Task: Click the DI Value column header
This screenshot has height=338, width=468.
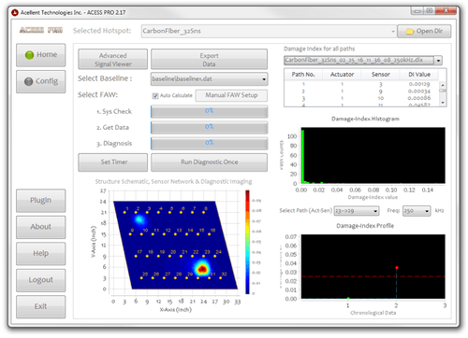Action: coord(419,75)
